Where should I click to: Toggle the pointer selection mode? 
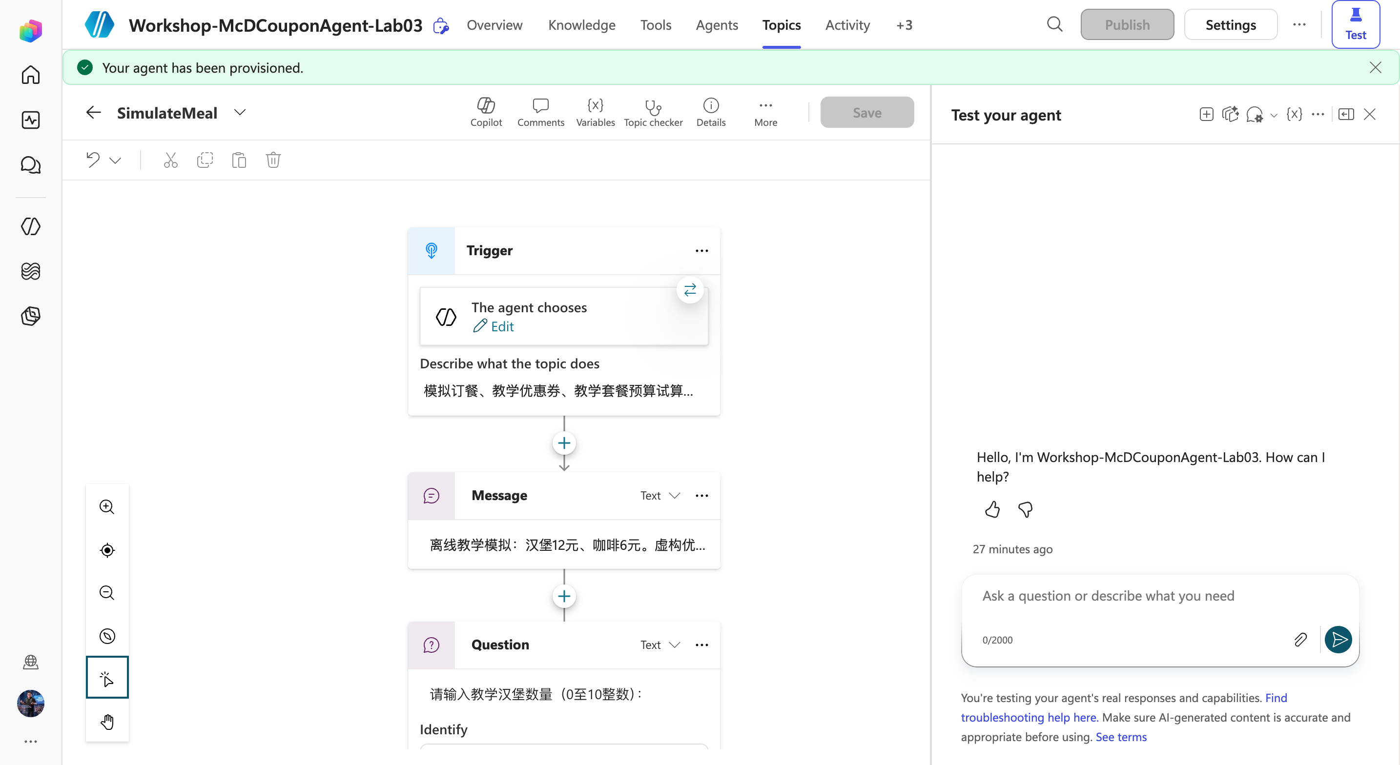coord(107,677)
